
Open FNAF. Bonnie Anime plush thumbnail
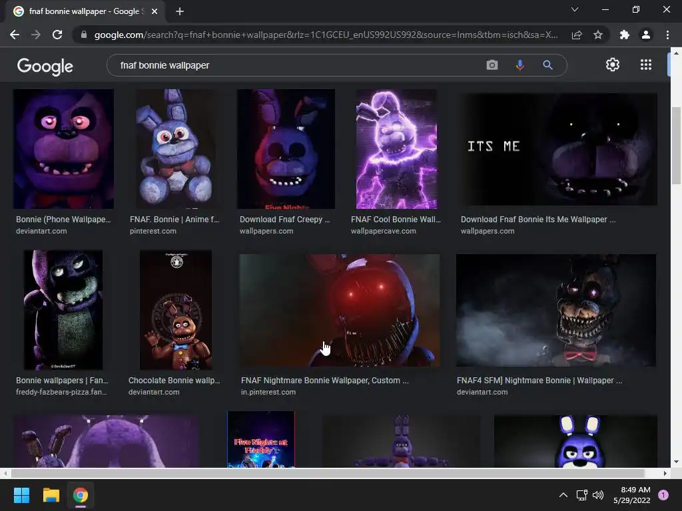tap(175, 149)
